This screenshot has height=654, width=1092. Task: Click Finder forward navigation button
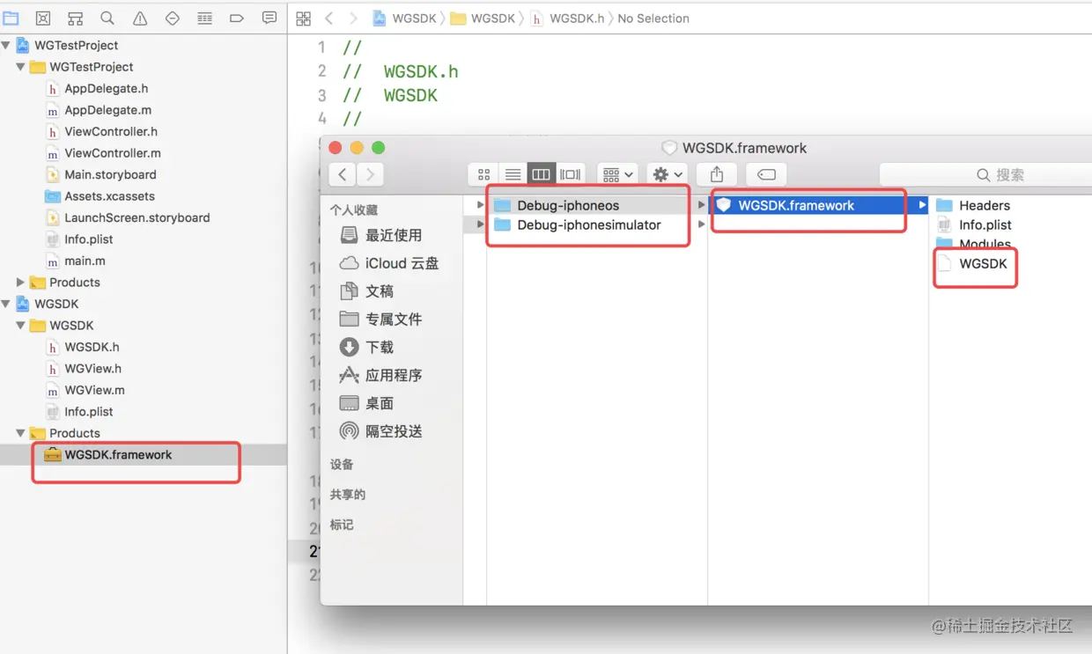click(x=370, y=174)
